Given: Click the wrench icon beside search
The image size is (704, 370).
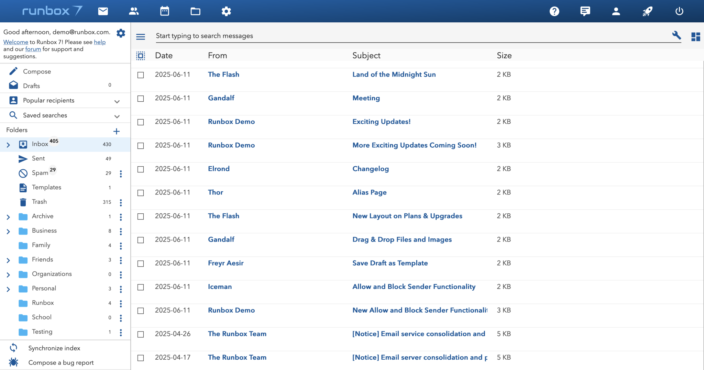Looking at the screenshot, I should pyautogui.click(x=676, y=35).
